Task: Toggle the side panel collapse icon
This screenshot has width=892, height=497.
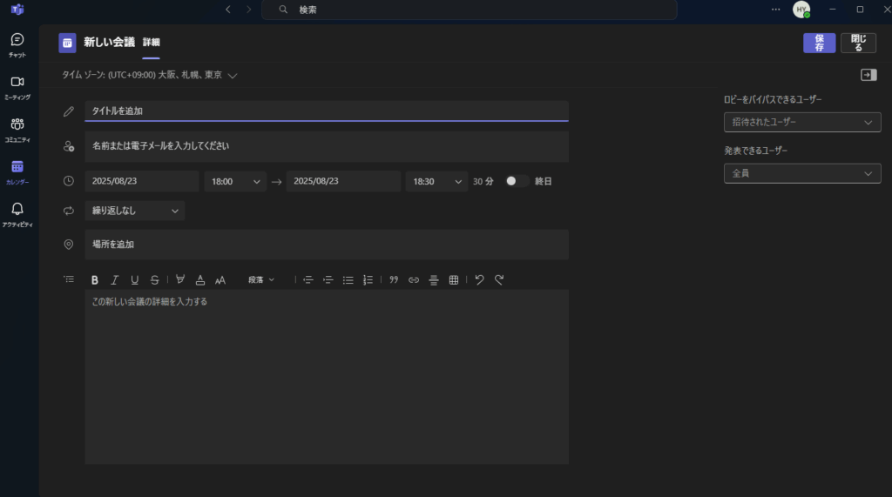Action: [x=868, y=75]
